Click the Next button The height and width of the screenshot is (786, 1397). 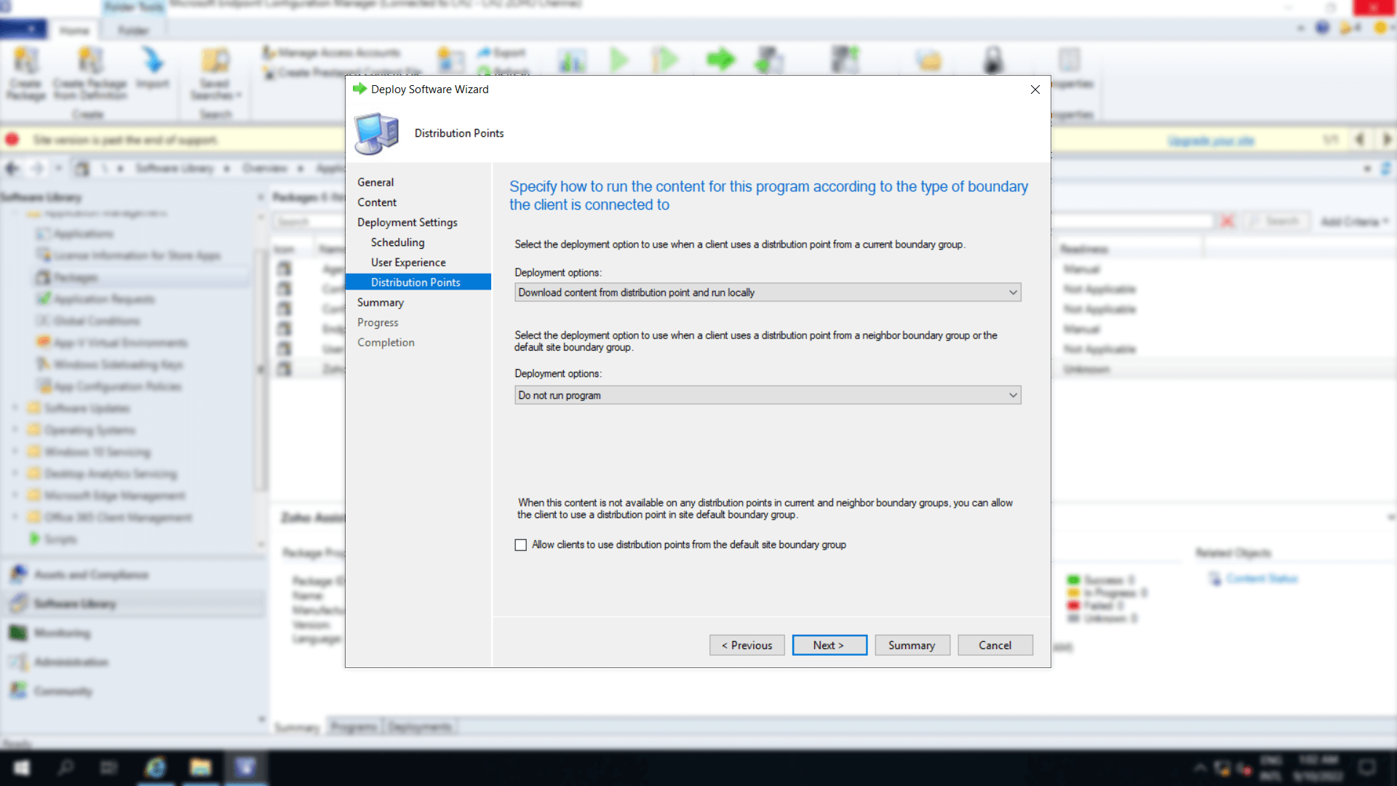[x=829, y=646]
